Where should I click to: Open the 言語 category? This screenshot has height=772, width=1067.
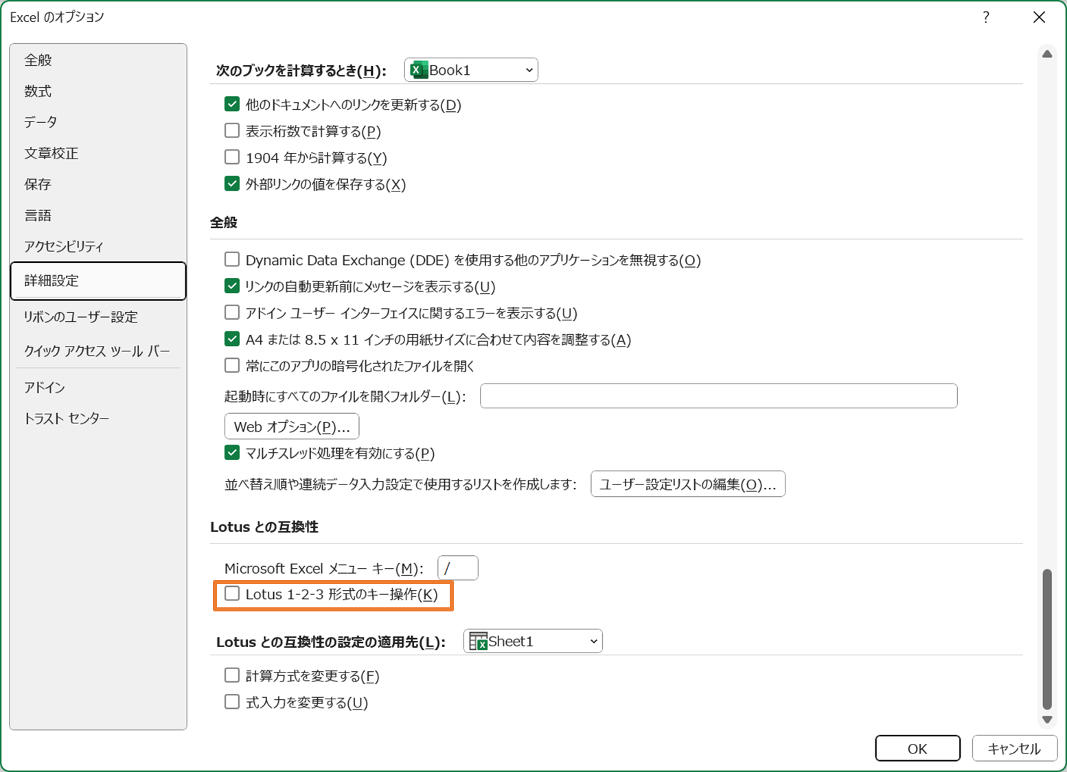point(98,215)
